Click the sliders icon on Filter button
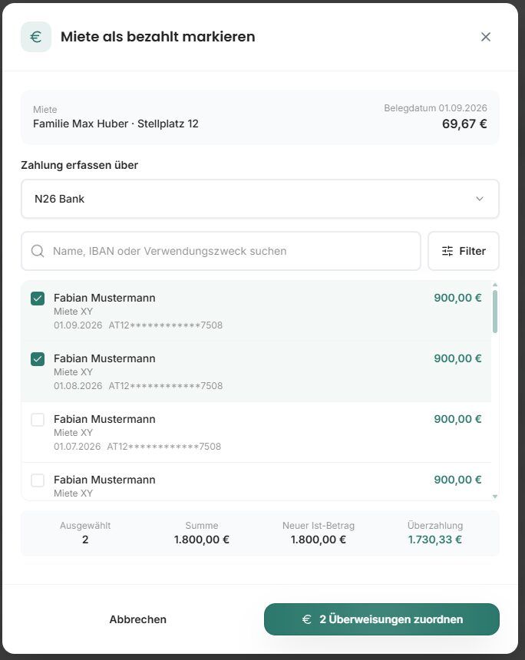The image size is (525, 660). (x=447, y=251)
